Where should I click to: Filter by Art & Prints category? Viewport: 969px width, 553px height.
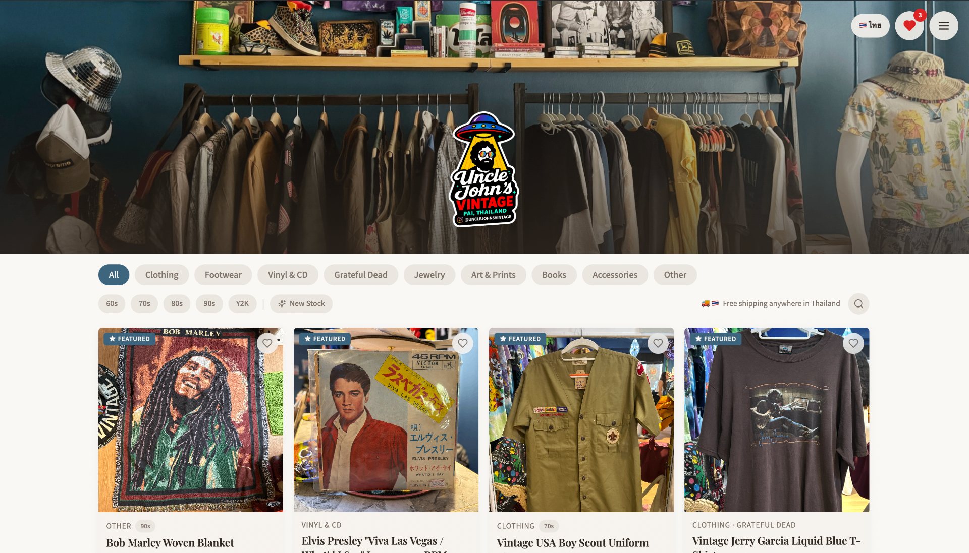coord(493,275)
